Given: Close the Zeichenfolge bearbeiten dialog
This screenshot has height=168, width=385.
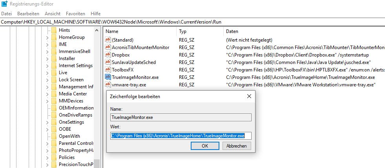Looking at the screenshot, I should (x=249, y=96).
